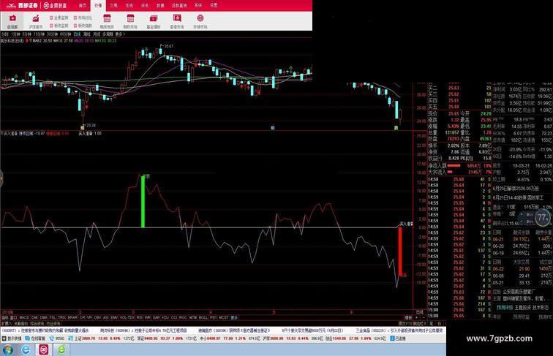Viewport: 553px width, 356px height.
Task: Select the BRAR indicator
Action: 72,317
